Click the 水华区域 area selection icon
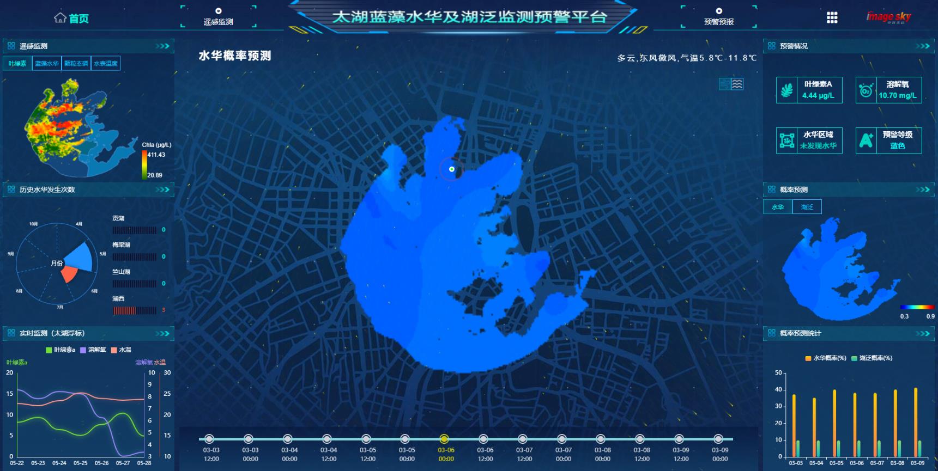Viewport: 938px width, 471px height. pyautogui.click(x=786, y=141)
